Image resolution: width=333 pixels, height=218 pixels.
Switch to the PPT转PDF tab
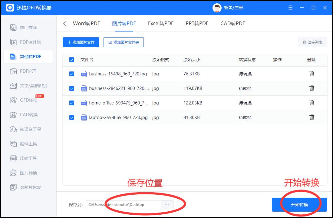pos(197,23)
